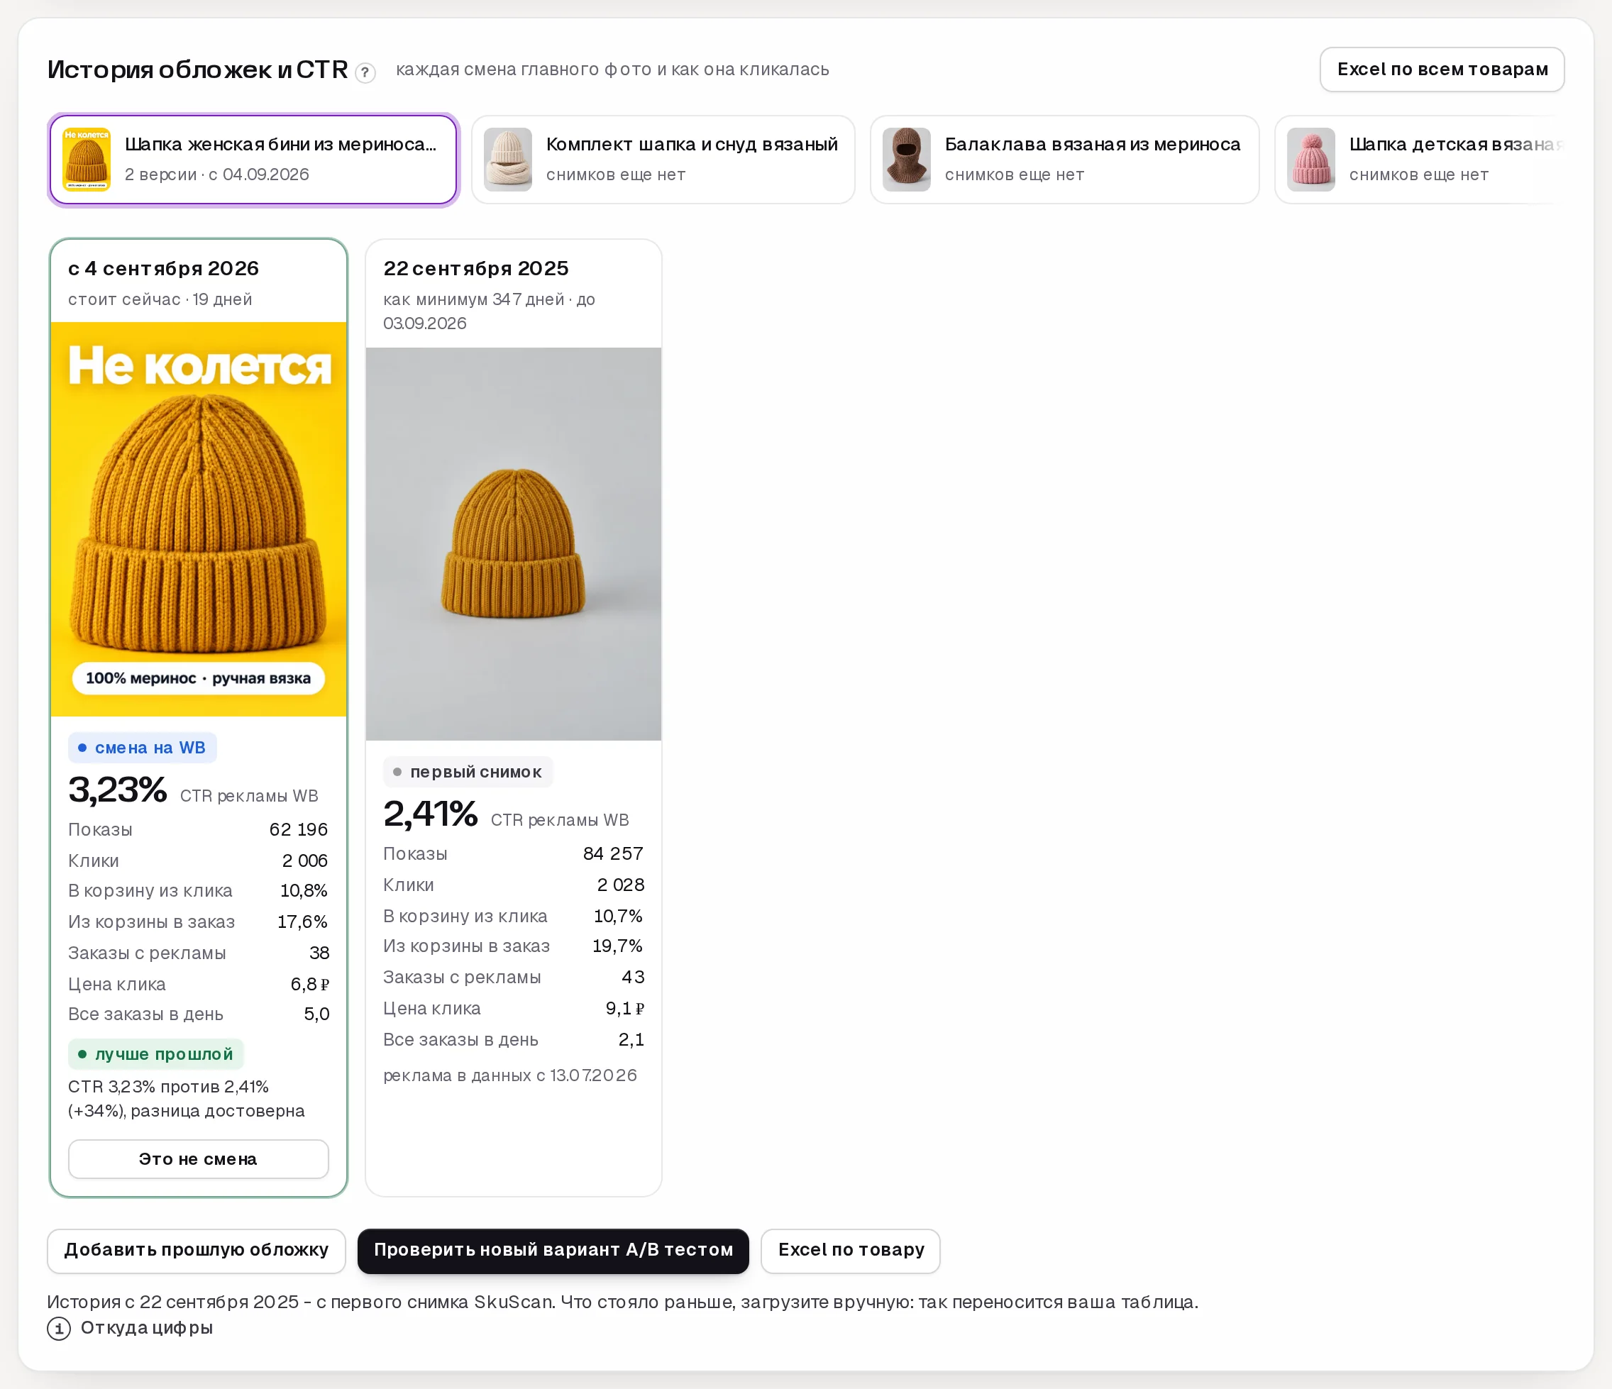Click смена на WB badge
The width and height of the screenshot is (1612, 1389).
[x=143, y=748]
